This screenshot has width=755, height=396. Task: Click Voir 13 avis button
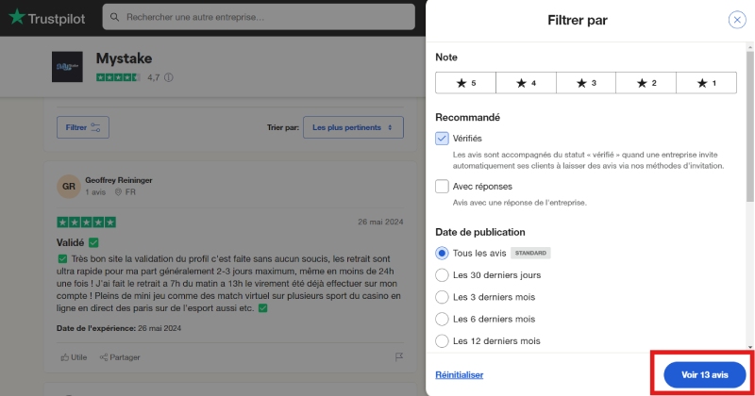[704, 375]
